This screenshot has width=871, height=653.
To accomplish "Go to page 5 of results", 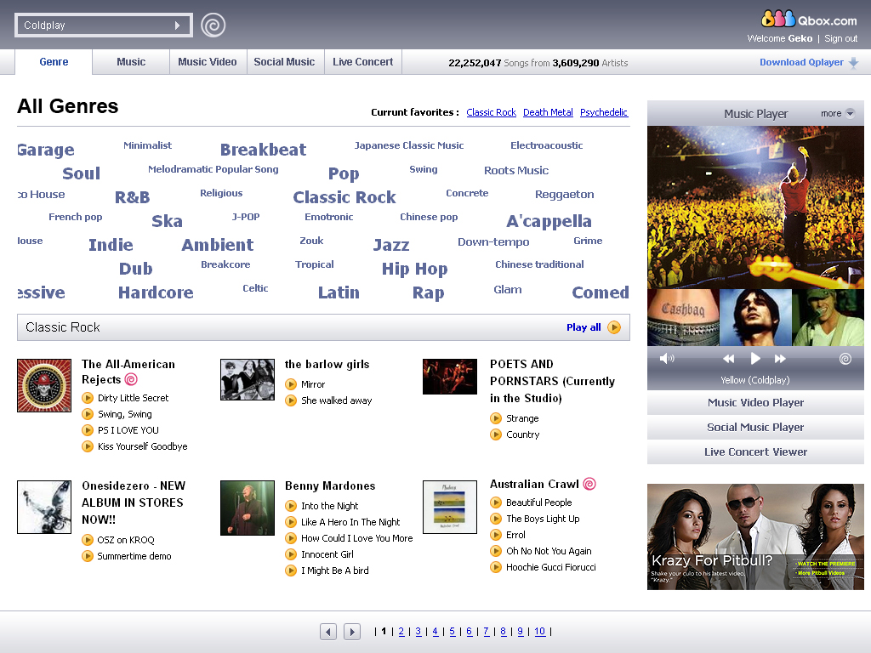I will 453,632.
